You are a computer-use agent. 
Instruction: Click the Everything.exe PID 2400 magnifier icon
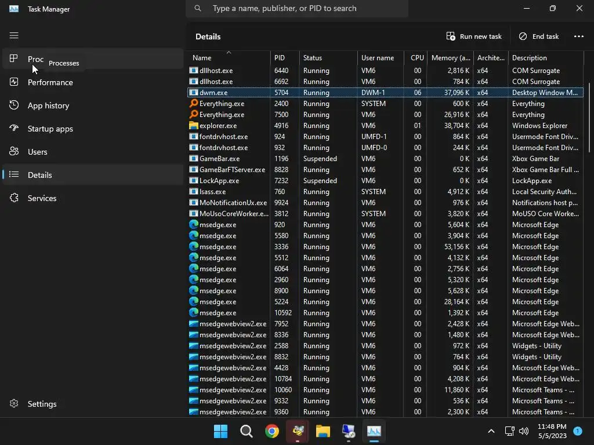[194, 103]
